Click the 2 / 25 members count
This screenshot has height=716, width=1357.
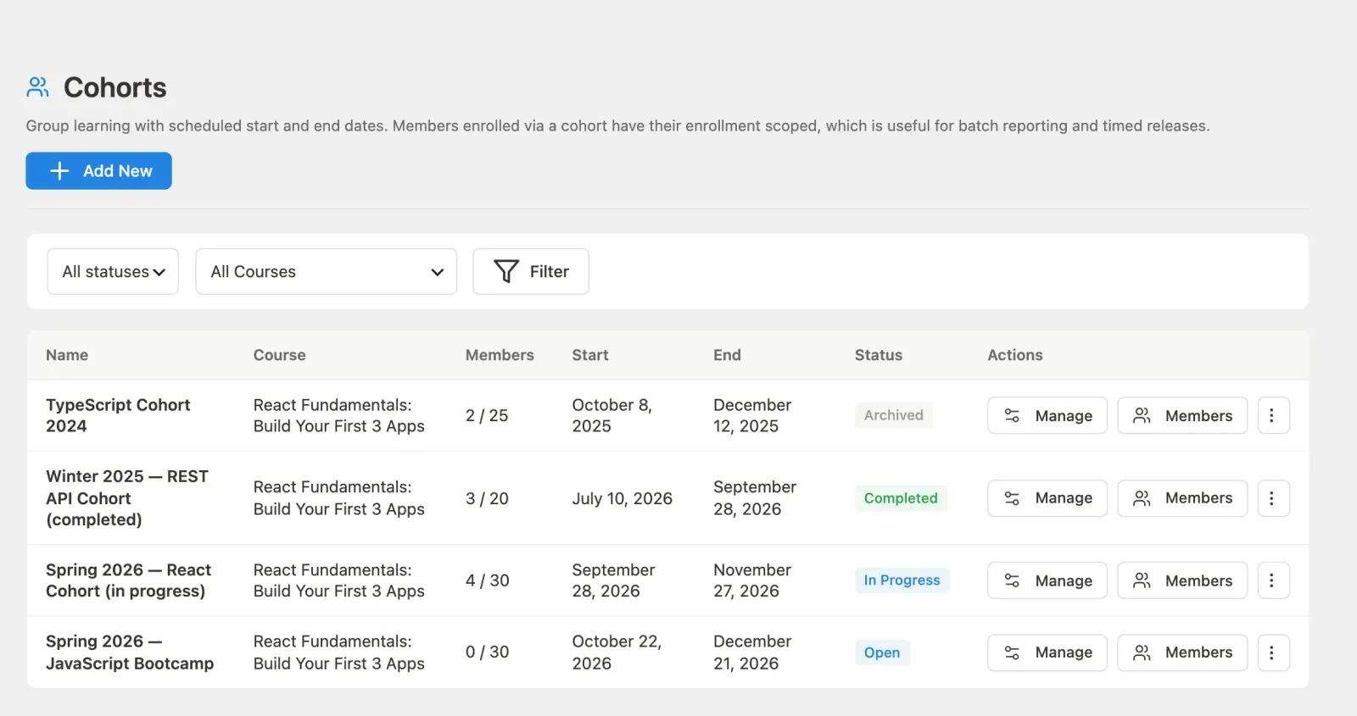click(487, 415)
